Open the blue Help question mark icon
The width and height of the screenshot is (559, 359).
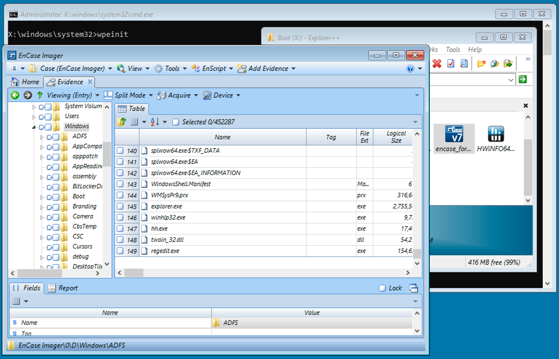pyautogui.click(x=410, y=68)
